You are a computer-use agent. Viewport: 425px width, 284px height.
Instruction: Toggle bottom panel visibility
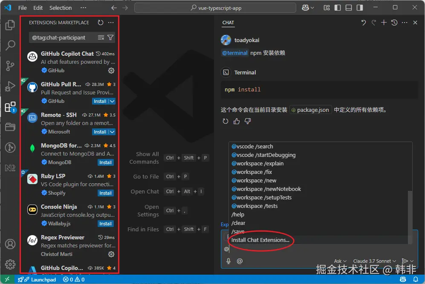point(349,8)
